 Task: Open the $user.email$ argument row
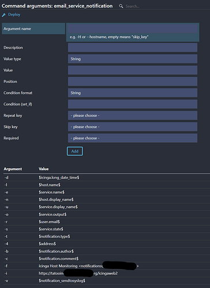pos(107,222)
